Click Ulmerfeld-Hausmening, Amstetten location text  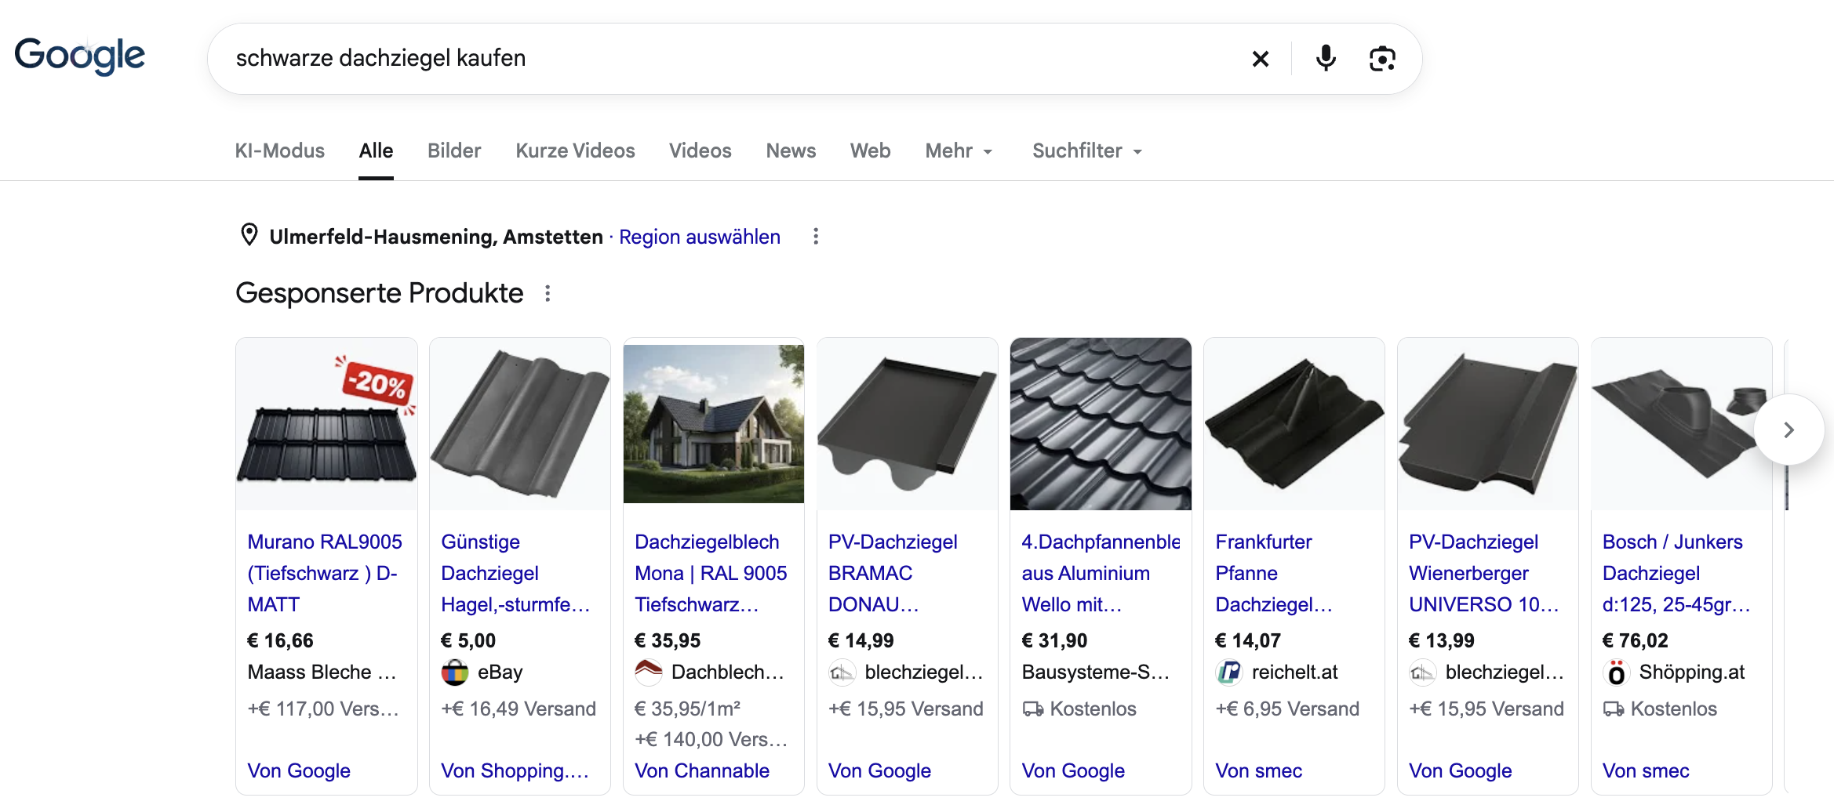436,237
